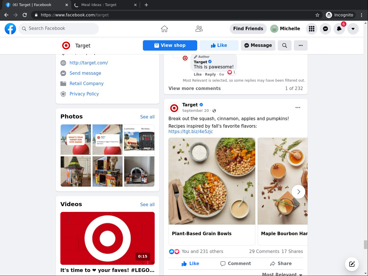The height and width of the screenshot is (276, 368).
Task: Click the Target page logo in sticky bar
Action: (x=66, y=45)
